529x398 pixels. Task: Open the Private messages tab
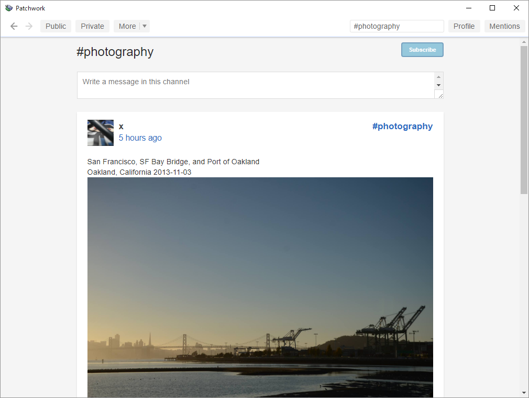click(92, 26)
